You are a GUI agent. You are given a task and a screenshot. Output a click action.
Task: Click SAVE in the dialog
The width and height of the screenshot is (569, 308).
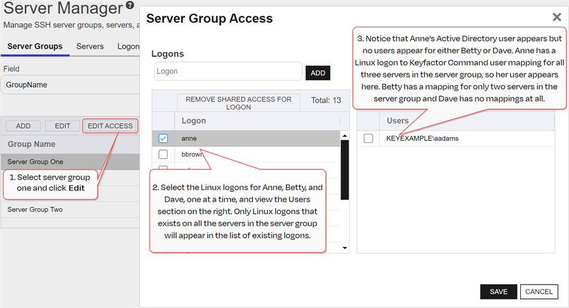pos(498,292)
